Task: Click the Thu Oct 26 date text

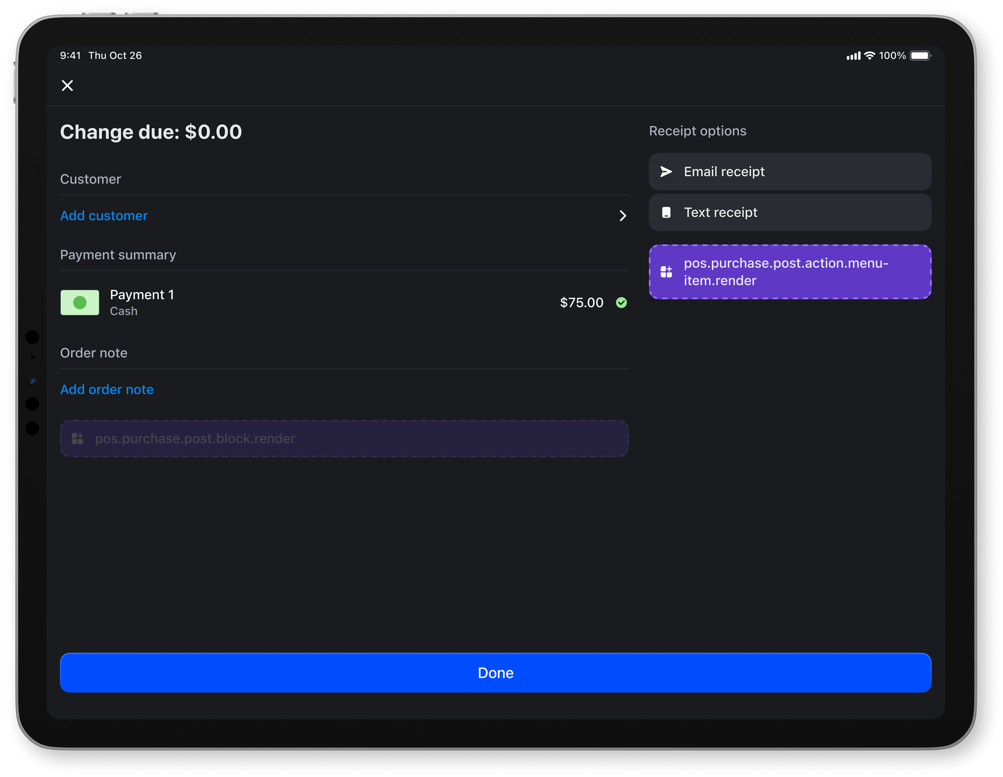Action: click(x=115, y=55)
